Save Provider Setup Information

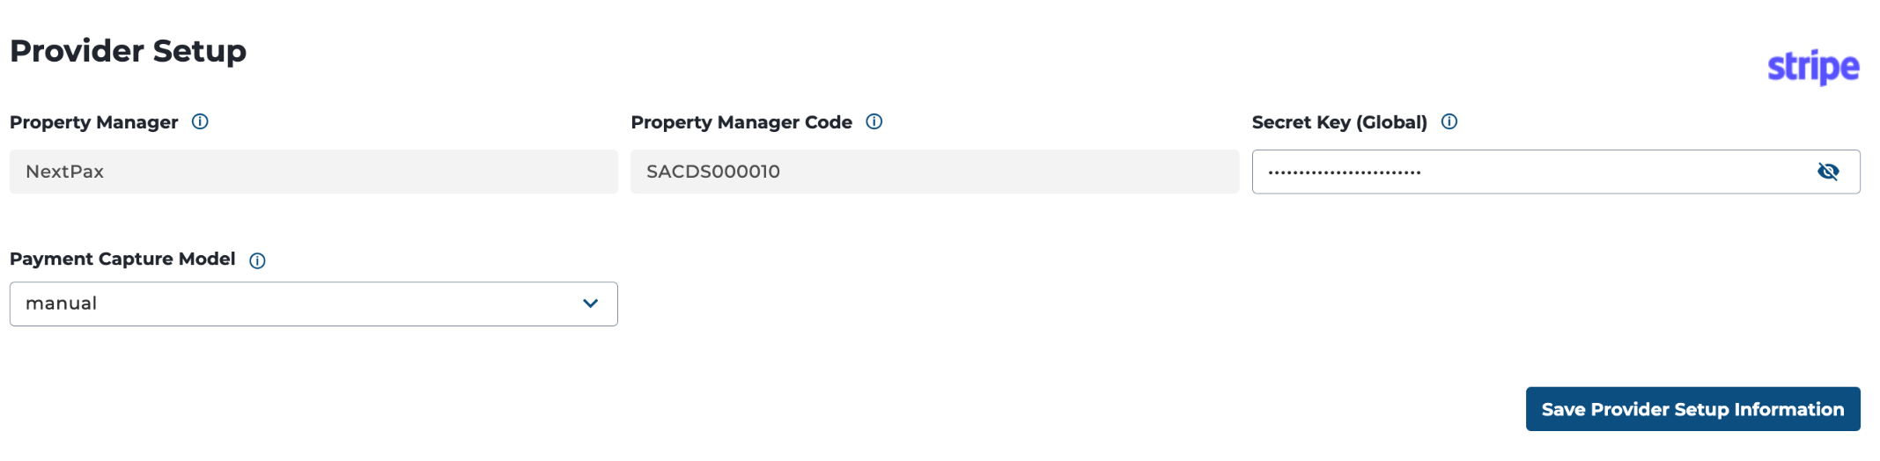1692,409
